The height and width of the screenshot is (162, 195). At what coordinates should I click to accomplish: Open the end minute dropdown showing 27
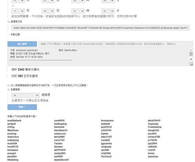(x=108, y=10)
